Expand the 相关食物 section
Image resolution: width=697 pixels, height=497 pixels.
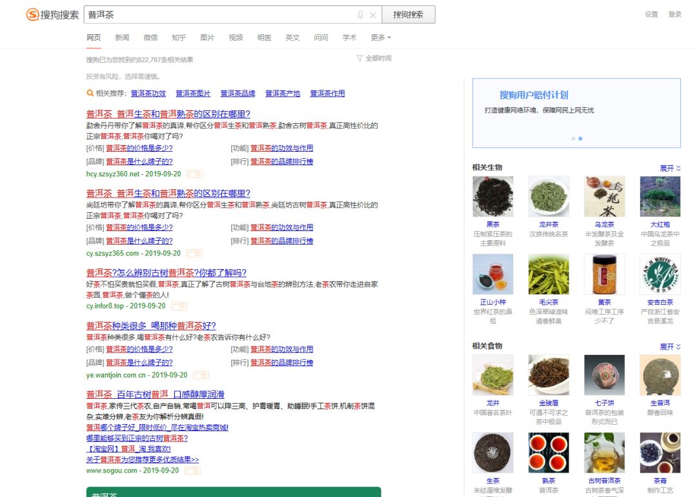[x=669, y=347]
